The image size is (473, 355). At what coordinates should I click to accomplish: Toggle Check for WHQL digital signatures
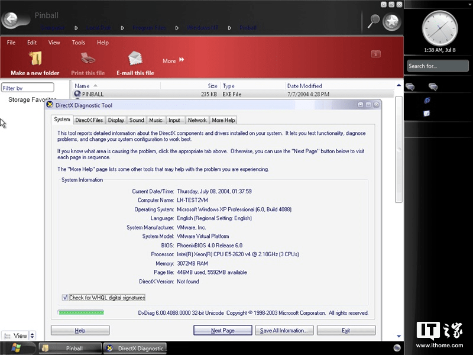click(x=65, y=298)
